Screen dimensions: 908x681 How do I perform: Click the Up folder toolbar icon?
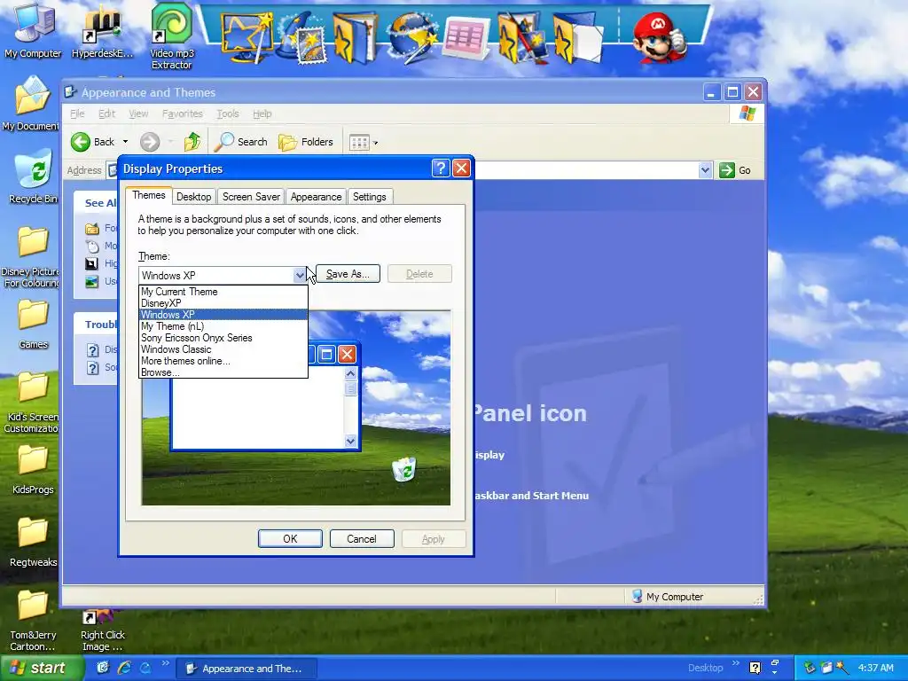click(x=192, y=142)
